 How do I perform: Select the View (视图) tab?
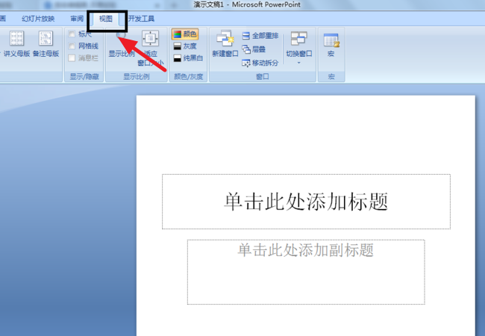point(106,19)
